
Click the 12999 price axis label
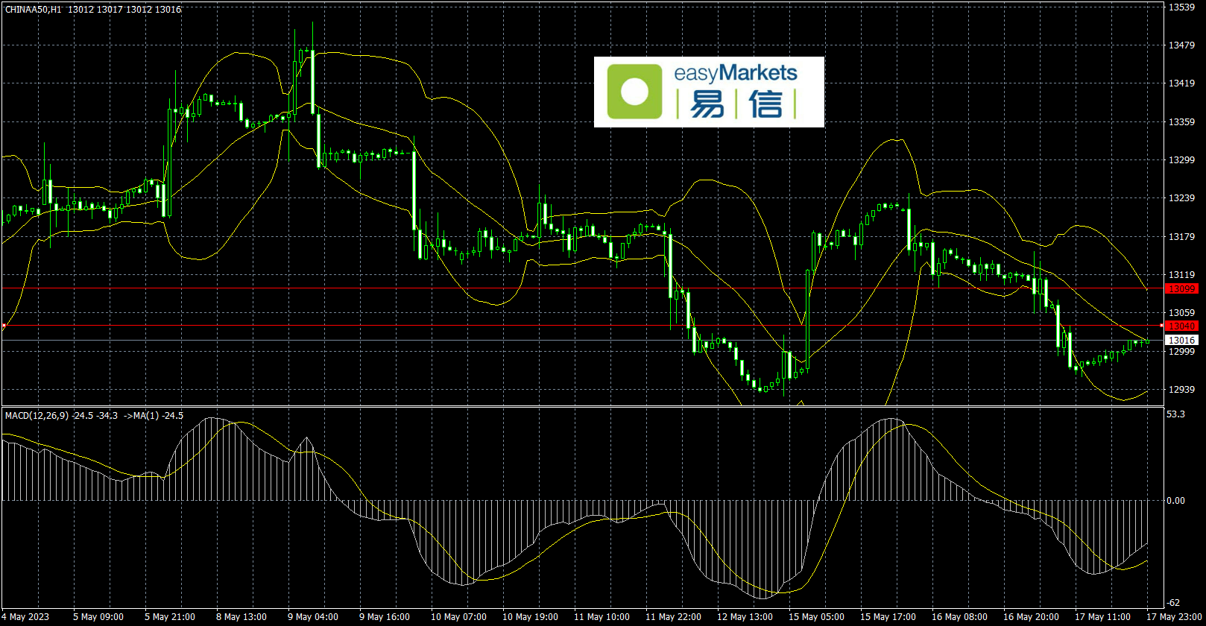click(x=1181, y=352)
